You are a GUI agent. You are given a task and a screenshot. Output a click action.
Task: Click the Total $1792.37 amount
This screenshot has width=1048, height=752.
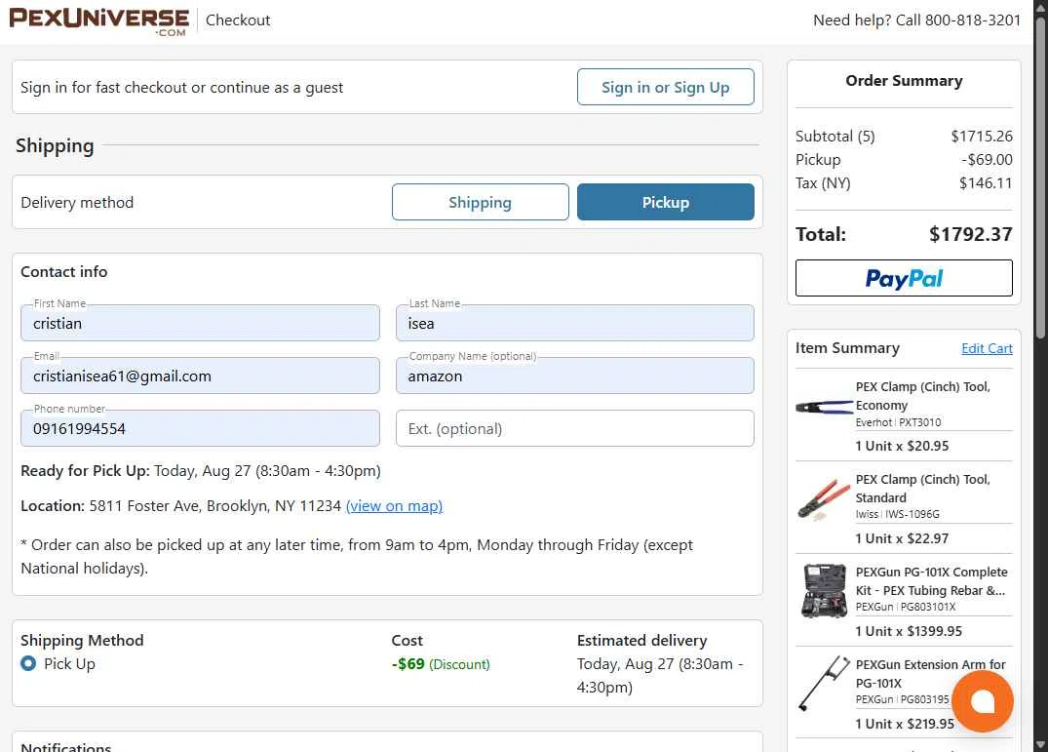click(970, 235)
